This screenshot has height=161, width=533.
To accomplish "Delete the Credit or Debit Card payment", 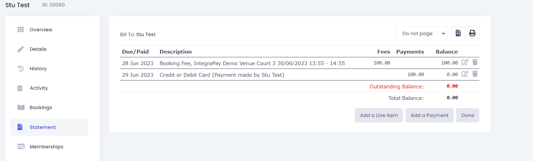I will coord(475,74).
